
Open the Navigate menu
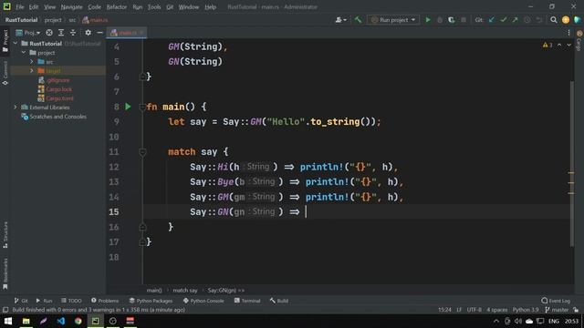point(71,6)
